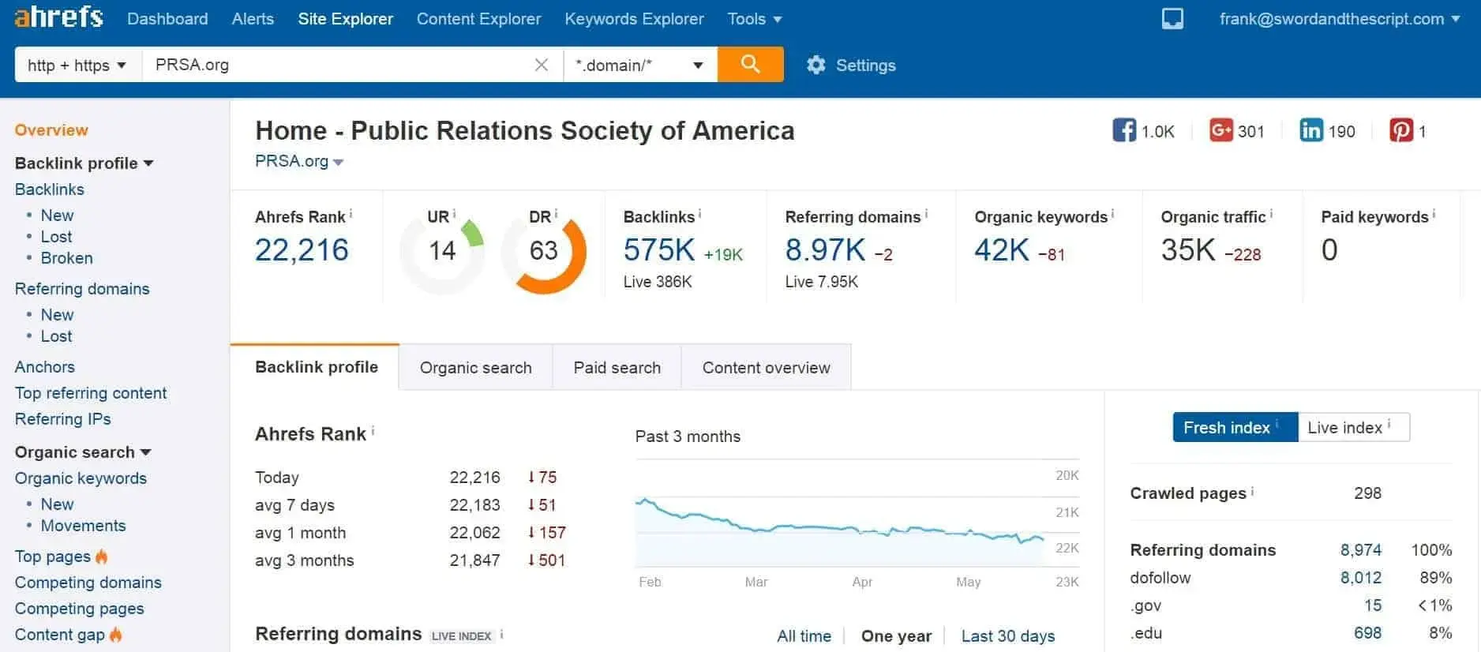Click the Facebook share count icon
The width and height of the screenshot is (1481, 652).
pos(1124,130)
